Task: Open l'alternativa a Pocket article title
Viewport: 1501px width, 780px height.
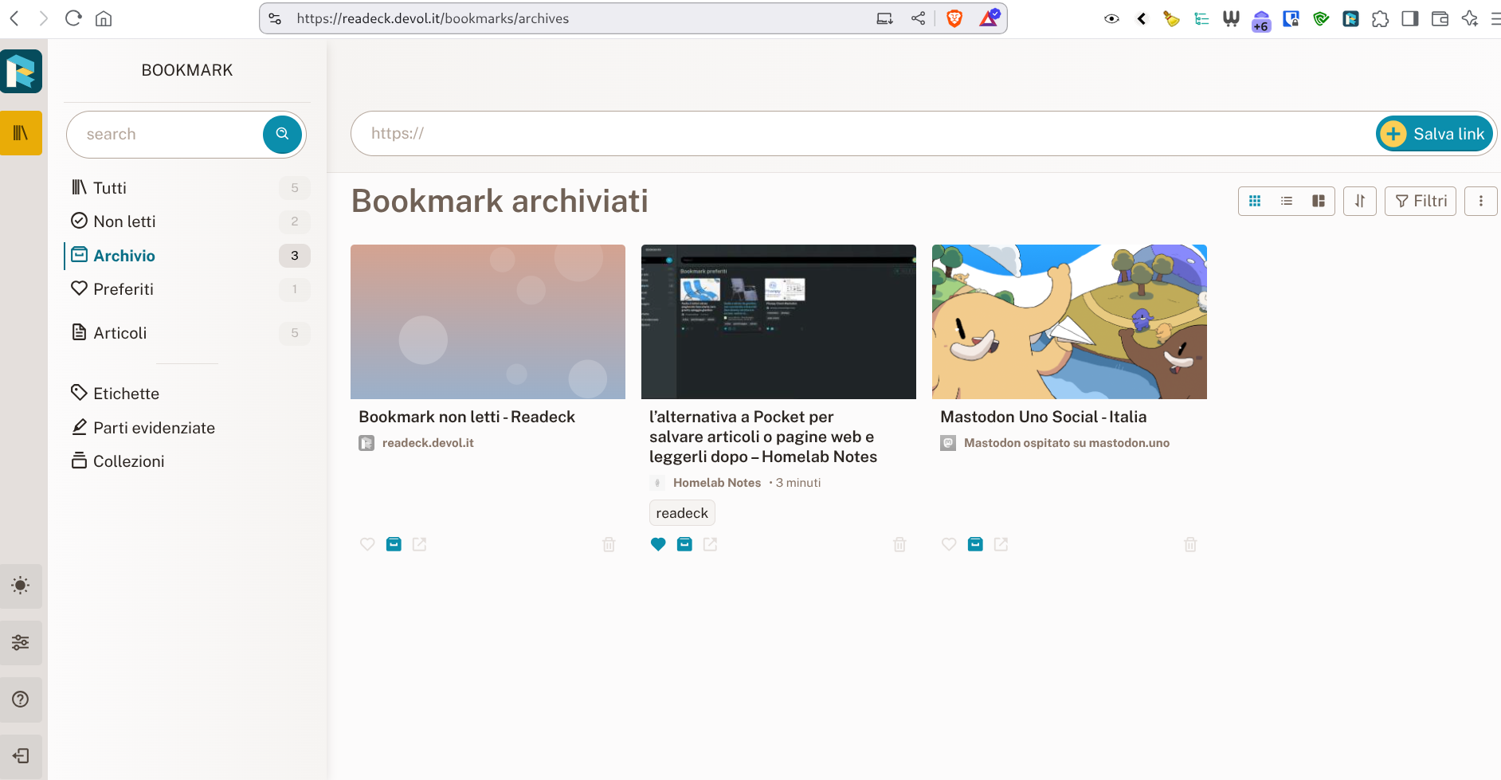Action: 763,437
